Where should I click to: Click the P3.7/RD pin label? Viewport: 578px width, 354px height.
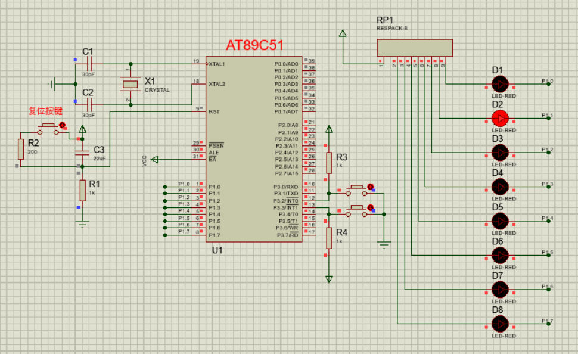(288, 235)
